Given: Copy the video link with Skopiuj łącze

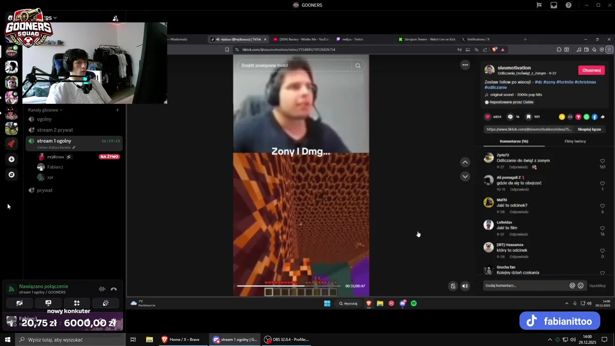Looking at the screenshot, I should [x=589, y=129].
